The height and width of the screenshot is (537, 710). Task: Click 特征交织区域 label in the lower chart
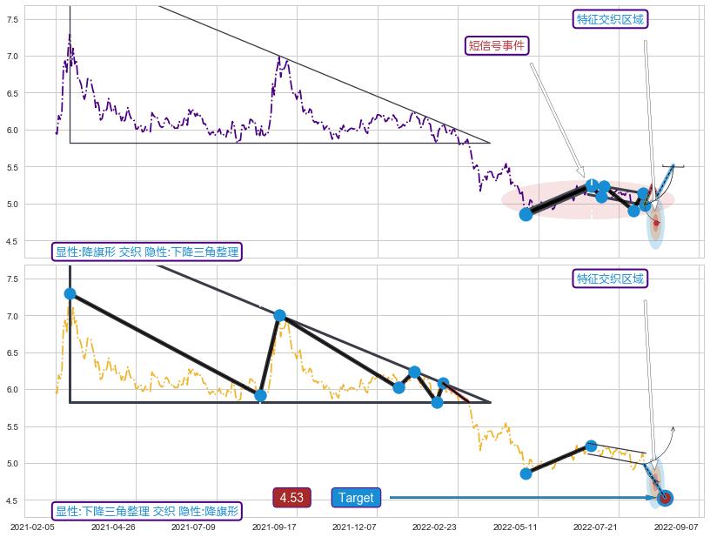(611, 279)
